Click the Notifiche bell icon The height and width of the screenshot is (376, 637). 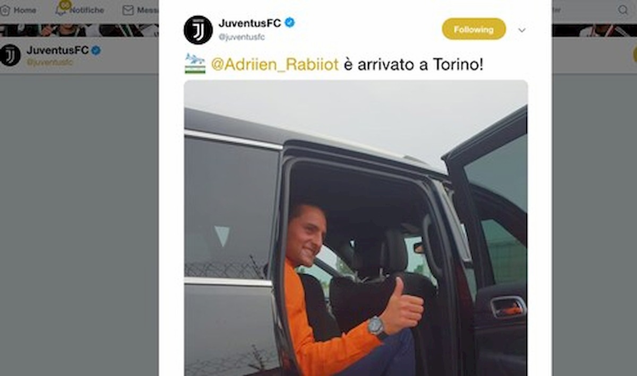click(x=61, y=10)
